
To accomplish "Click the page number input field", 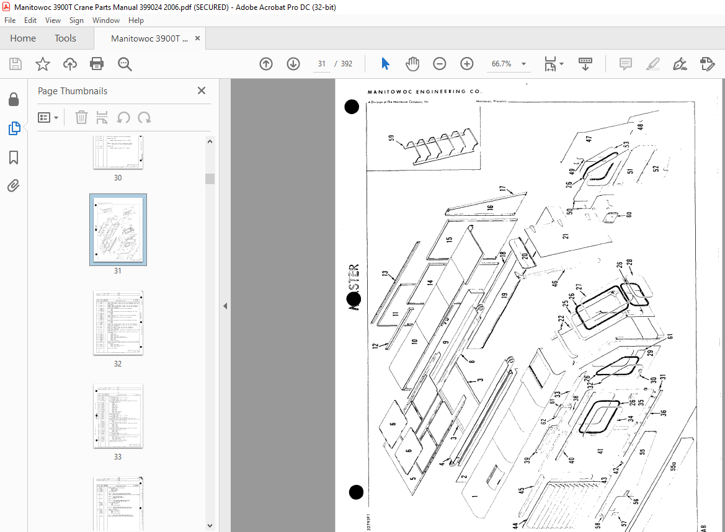I will point(322,64).
